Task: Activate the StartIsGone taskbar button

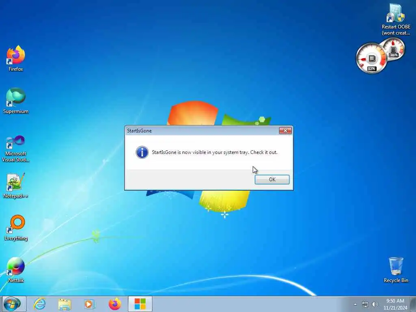Action: coord(140,304)
